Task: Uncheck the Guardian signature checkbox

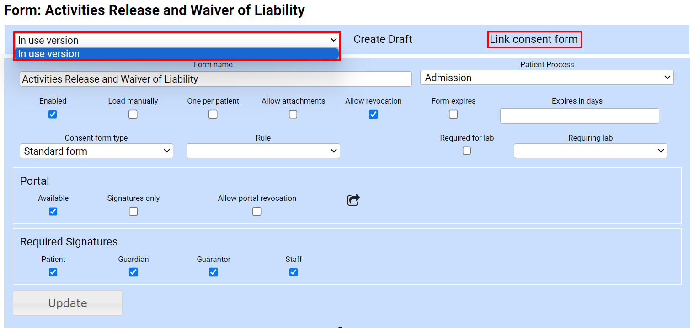Action: tap(133, 272)
